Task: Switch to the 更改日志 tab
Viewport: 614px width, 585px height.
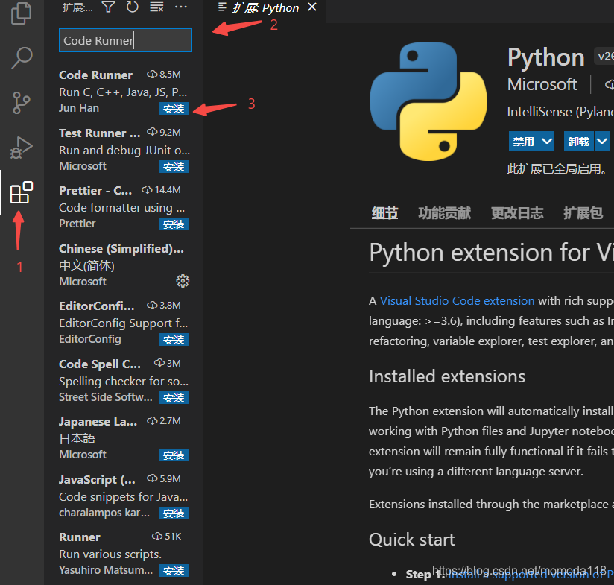Action: [x=517, y=213]
